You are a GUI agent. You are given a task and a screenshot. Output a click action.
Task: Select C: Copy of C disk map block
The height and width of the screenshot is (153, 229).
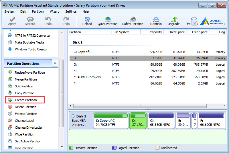pyautogui.click(x=111, y=121)
